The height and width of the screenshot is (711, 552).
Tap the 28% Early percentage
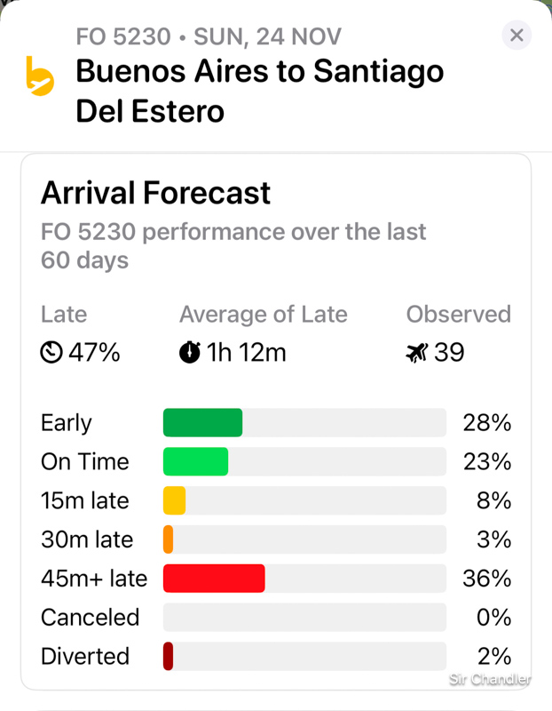click(486, 423)
